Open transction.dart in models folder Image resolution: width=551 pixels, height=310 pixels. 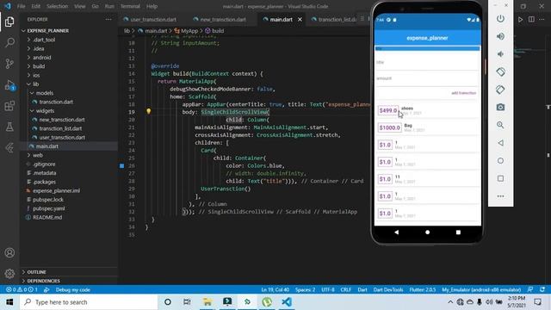(56, 102)
